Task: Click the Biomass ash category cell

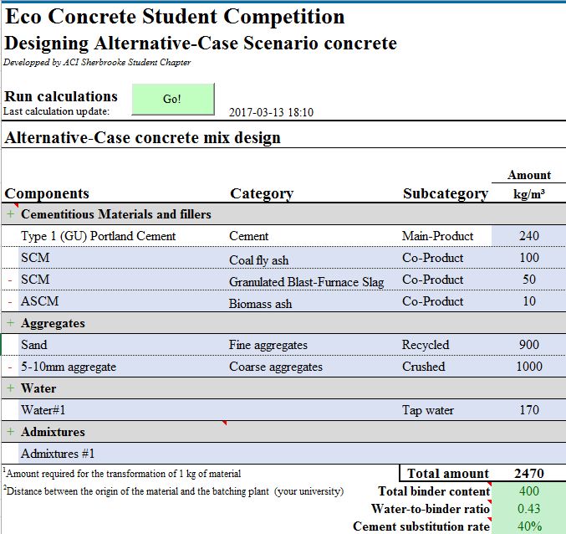Action: click(314, 301)
